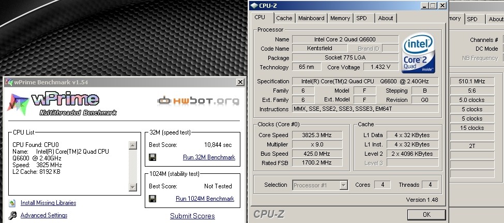Viewport: 504px width, 223px height.
Task: Click the 1024M Not Tested score
Action: tap(218, 186)
